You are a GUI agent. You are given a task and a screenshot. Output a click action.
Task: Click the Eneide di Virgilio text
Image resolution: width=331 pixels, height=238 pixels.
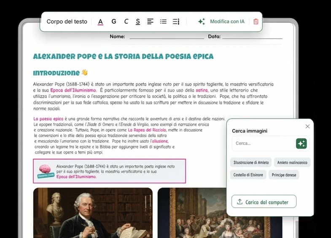135,124
